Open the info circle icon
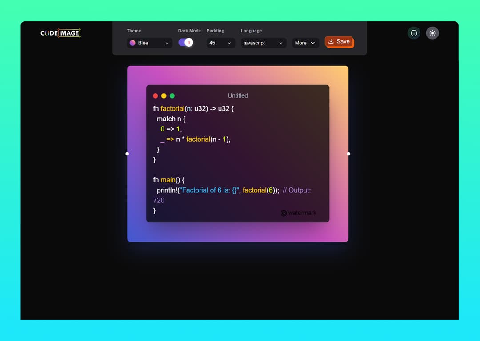This screenshot has height=341, width=480. point(414,33)
